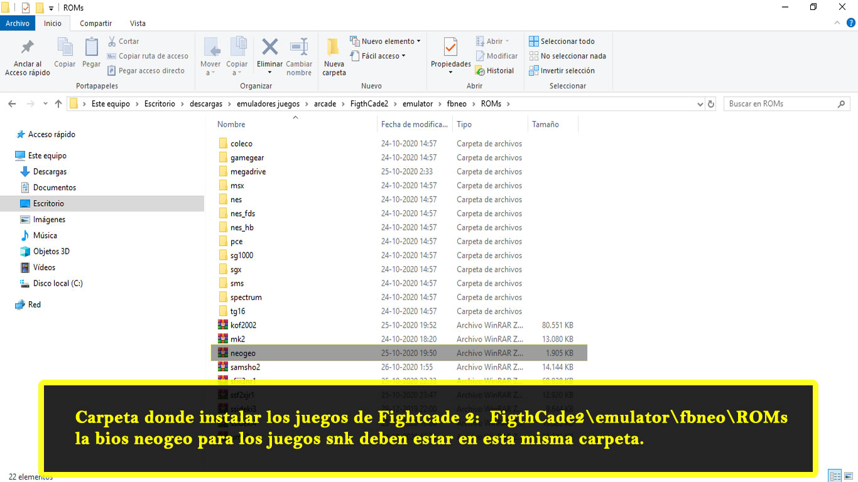Click the Eliminar red X icon

270,47
